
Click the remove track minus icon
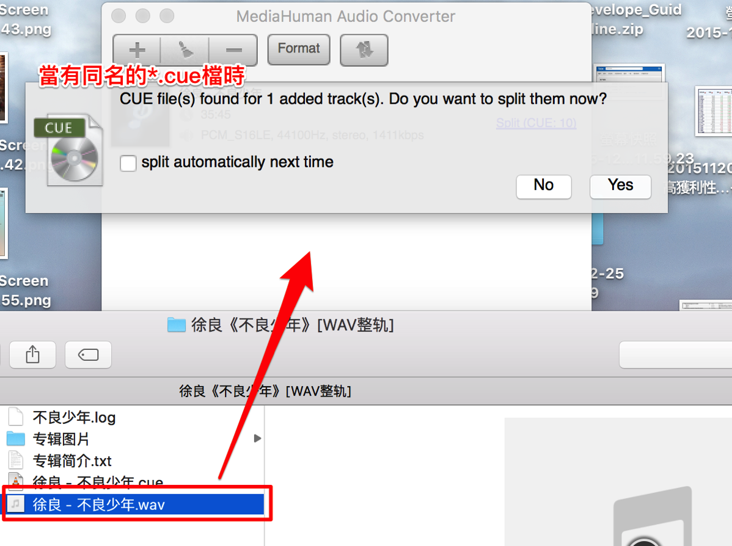coord(233,50)
